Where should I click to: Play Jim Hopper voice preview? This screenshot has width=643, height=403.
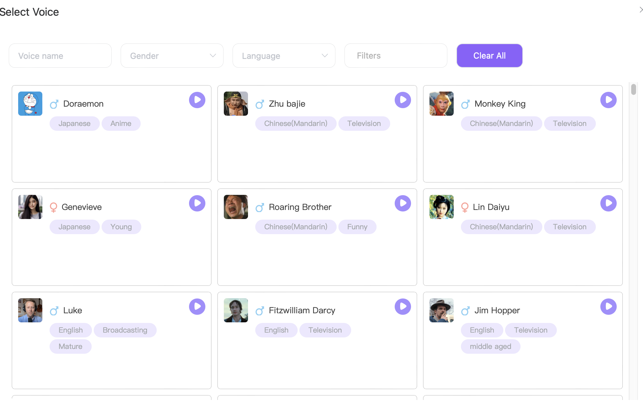pos(608,307)
